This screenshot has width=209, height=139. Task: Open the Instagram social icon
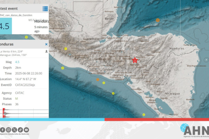tap(8, 130)
